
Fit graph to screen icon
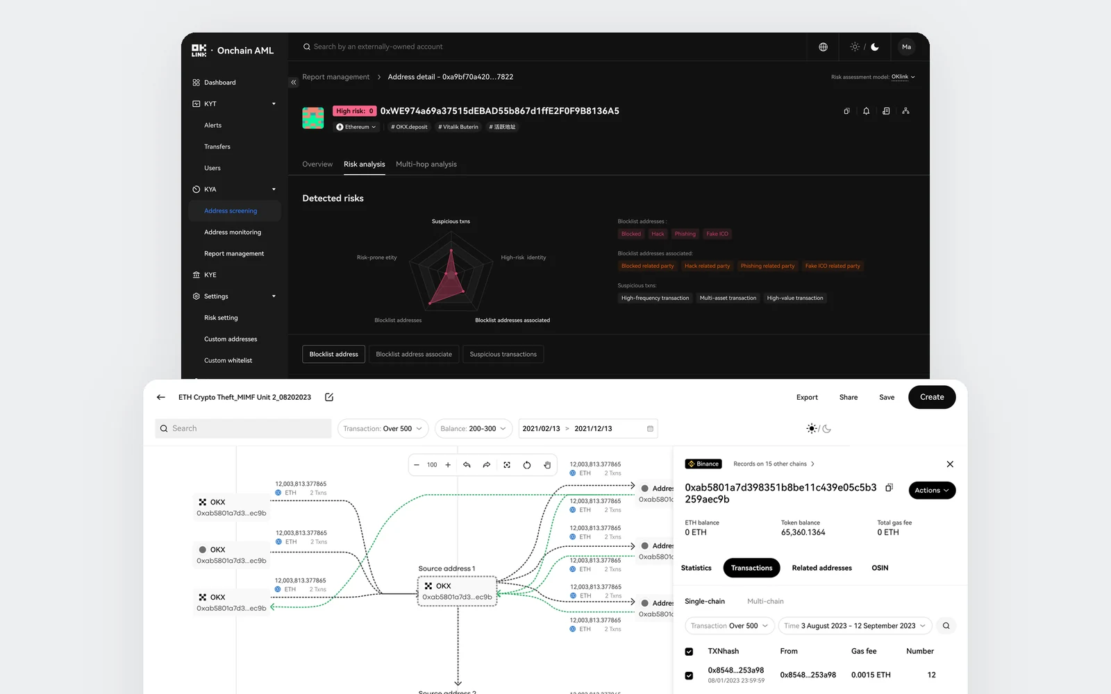(507, 465)
